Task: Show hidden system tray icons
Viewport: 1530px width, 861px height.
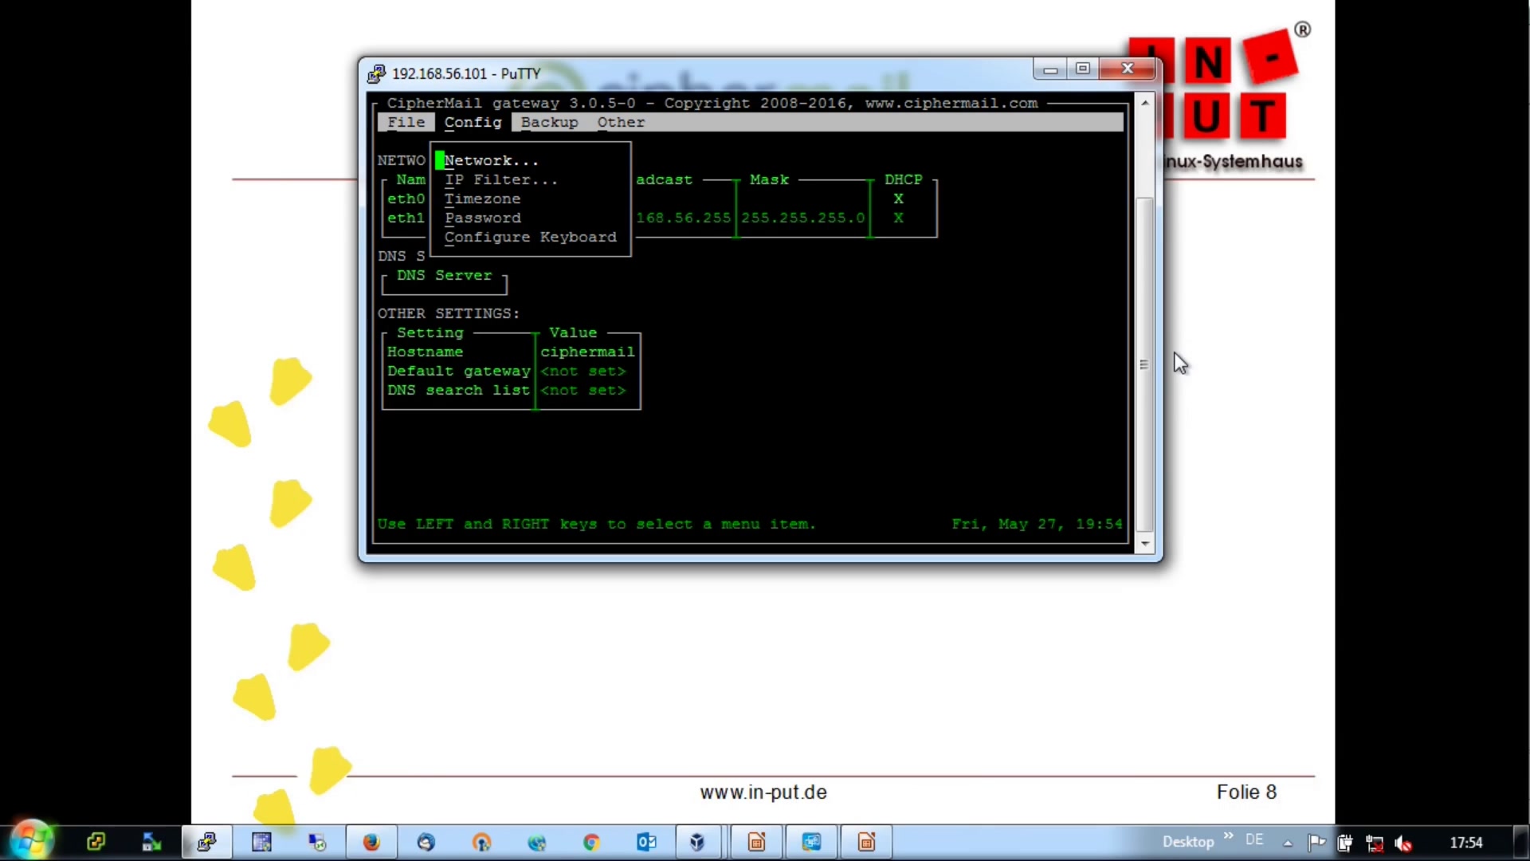Action: pos(1288,843)
